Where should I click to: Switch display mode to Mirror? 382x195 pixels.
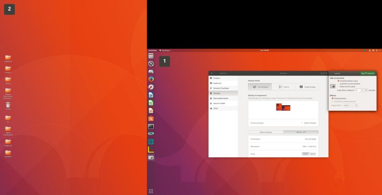[x=283, y=87]
